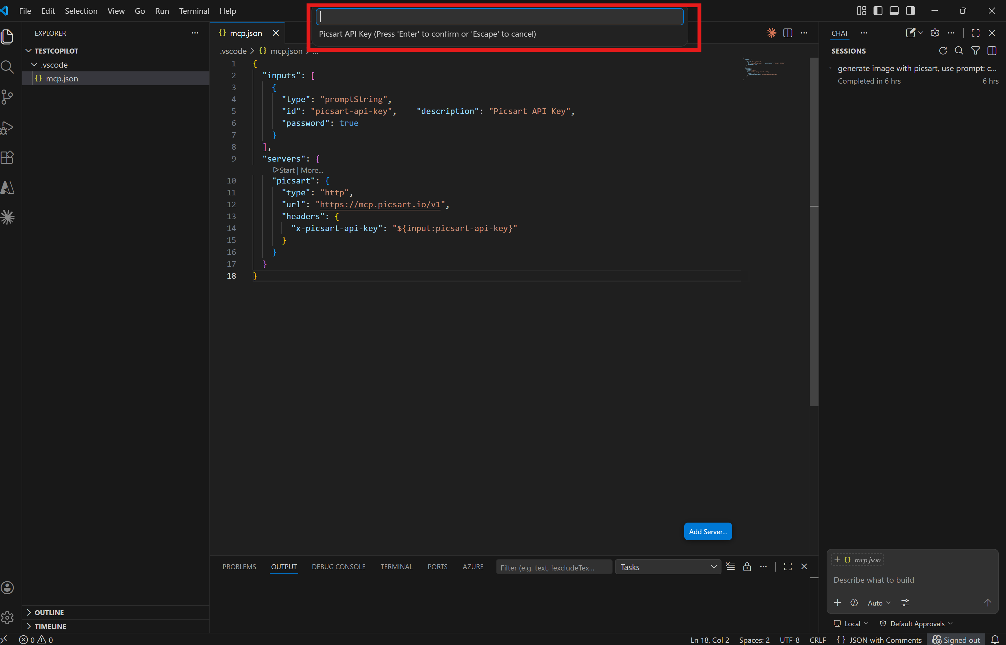Toggle the bottom panel layout button
The width and height of the screenshot is (1006, 645).
click(894, 11)
